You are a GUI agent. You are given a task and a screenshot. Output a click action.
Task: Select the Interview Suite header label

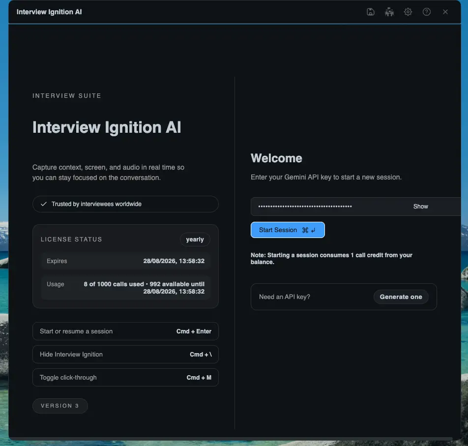point(67,95)
